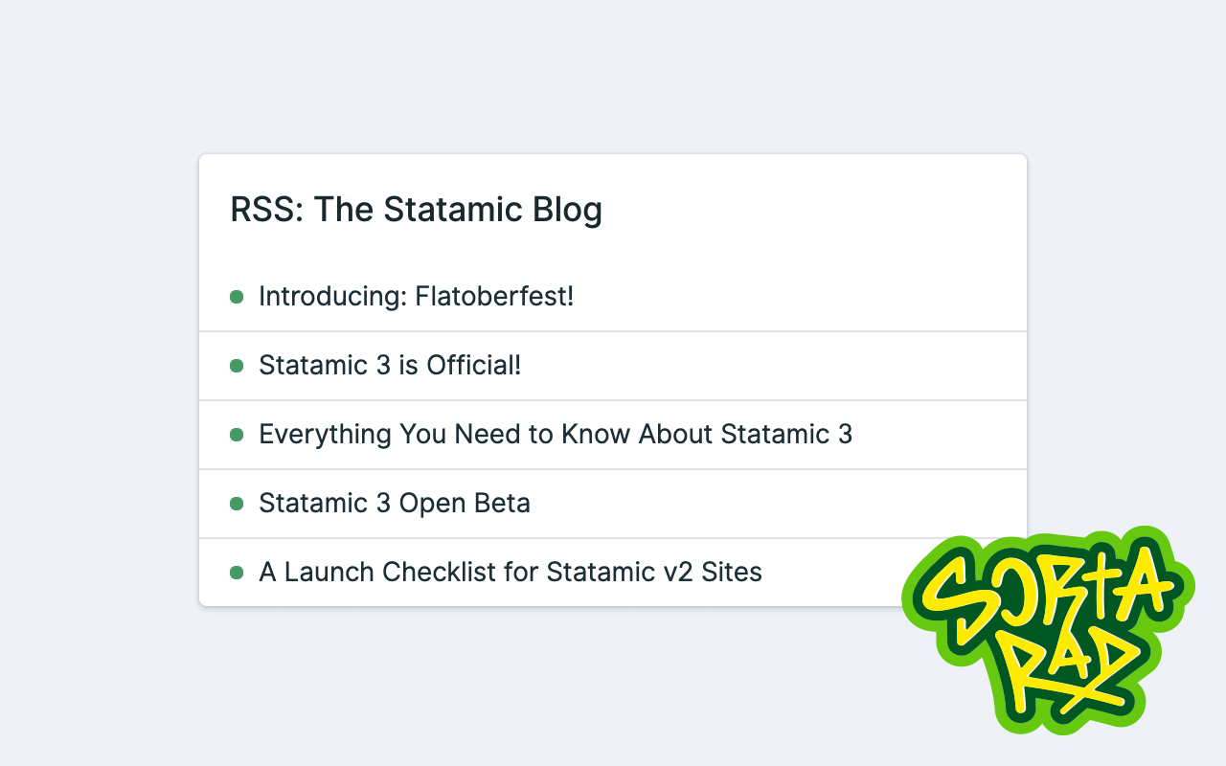1226x766 pixels.
Task: Click the 'RSS: The Statamic Blog' widget title
Action: 417,210
